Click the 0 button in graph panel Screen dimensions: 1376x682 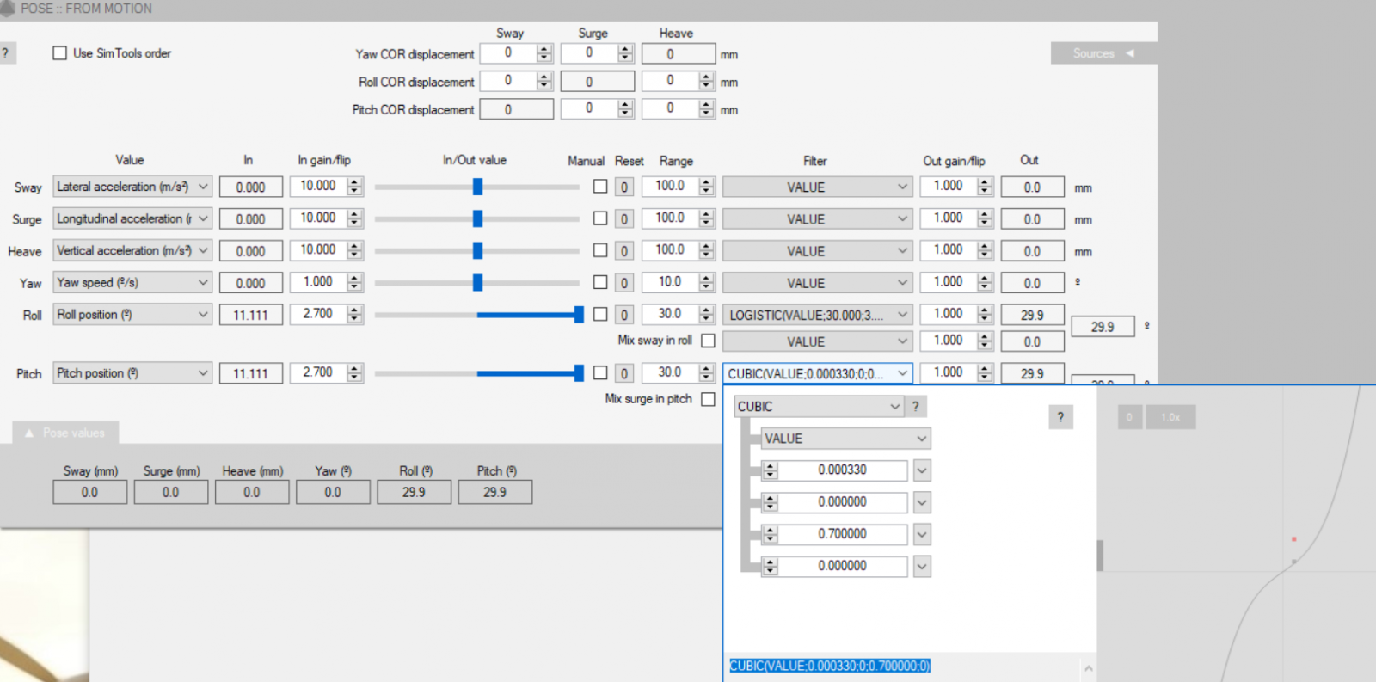click(x=1129, y=418)
